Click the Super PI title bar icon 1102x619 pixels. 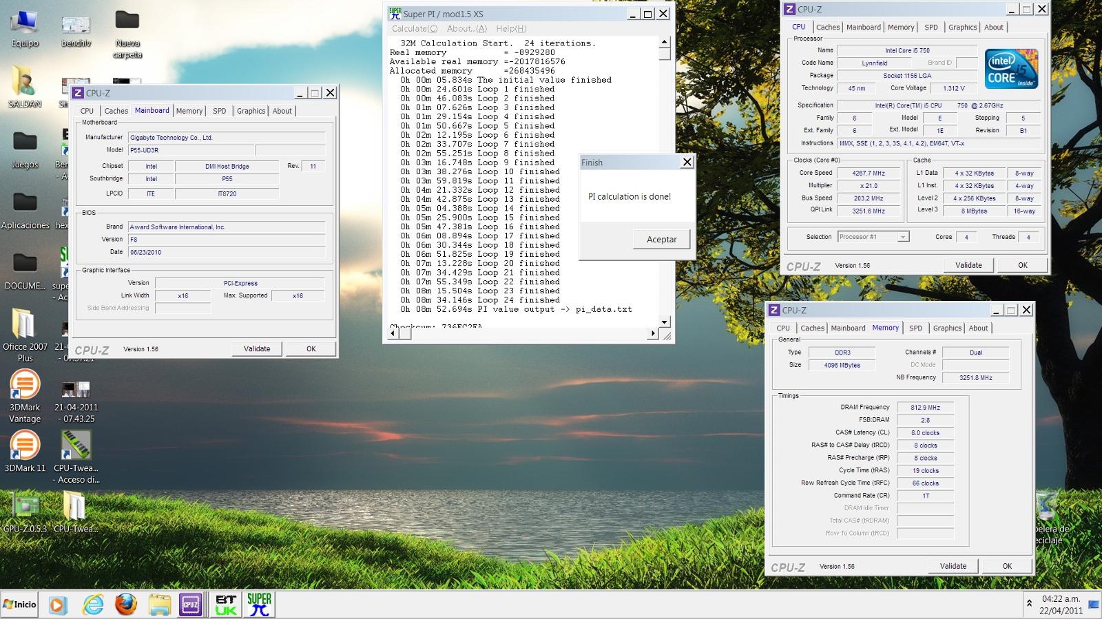pyautogui.click(x=395, y=13)
